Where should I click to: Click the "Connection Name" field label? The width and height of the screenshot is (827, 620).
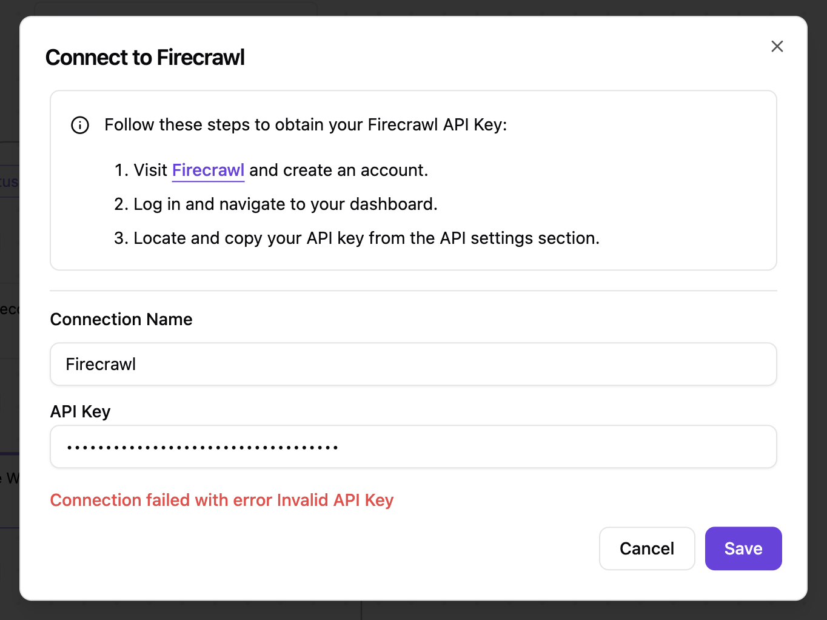121,320
